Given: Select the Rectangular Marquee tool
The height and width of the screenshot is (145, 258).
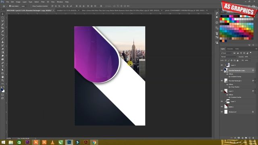Looking at the screenshot, I should coord(2,17).
